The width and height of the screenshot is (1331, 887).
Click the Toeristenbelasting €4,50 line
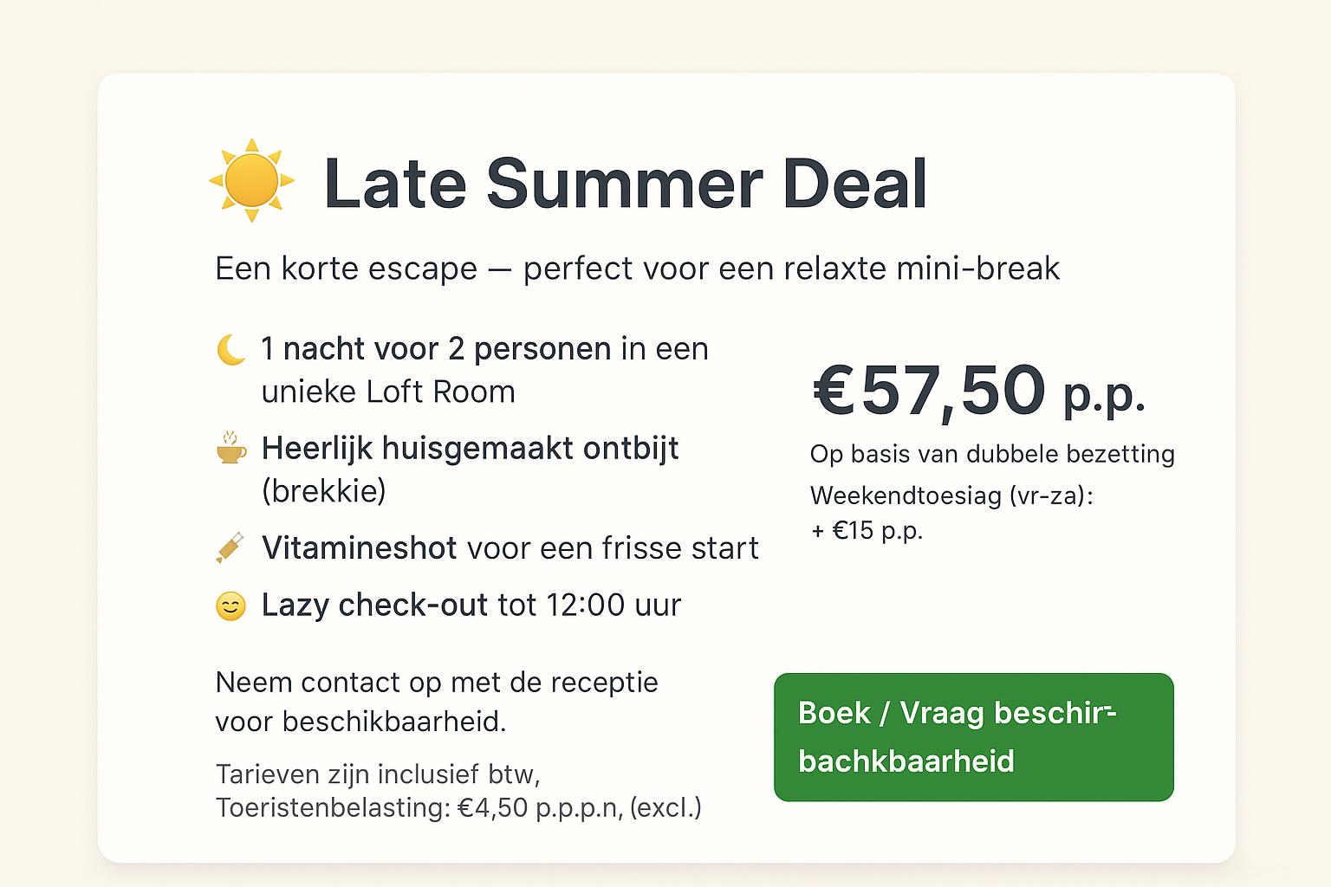pyautogui.click(x=458, y=807)
